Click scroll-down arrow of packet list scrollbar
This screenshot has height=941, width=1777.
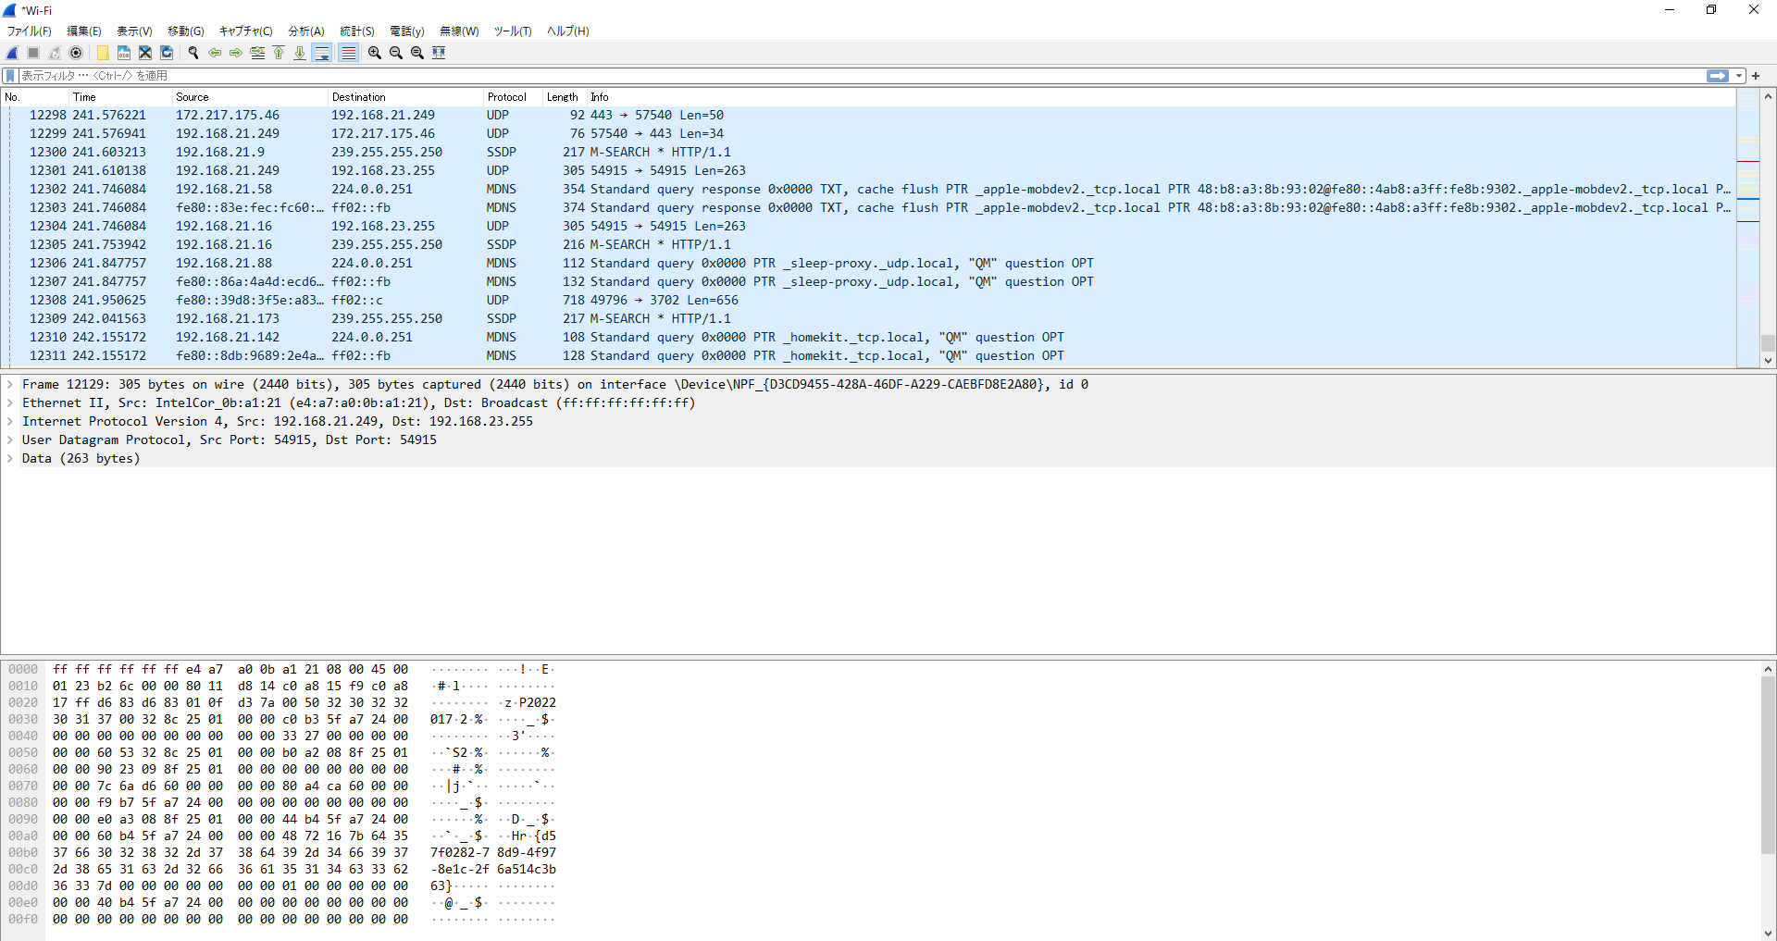pos(1768,361)
